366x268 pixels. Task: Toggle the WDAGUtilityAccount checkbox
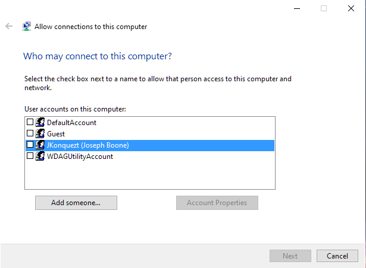click(30, 156)
